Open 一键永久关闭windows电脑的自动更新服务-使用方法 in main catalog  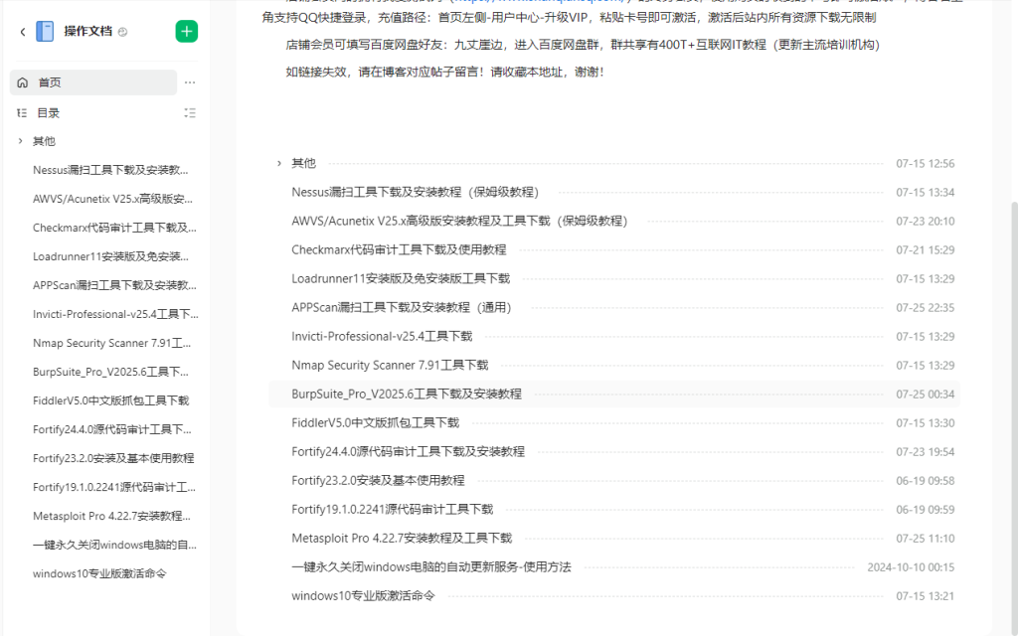click(x=431, y=566)
